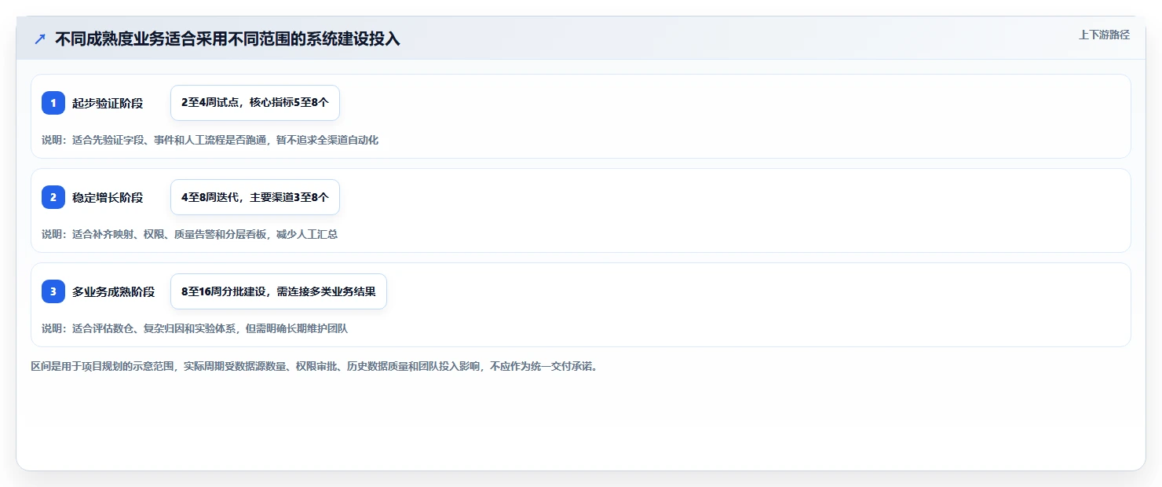Image resolution: width=1162 pixels, height=487 pixels.
Task: Click the note starting 说明：适合评估数仓
Action: point(195,328)
